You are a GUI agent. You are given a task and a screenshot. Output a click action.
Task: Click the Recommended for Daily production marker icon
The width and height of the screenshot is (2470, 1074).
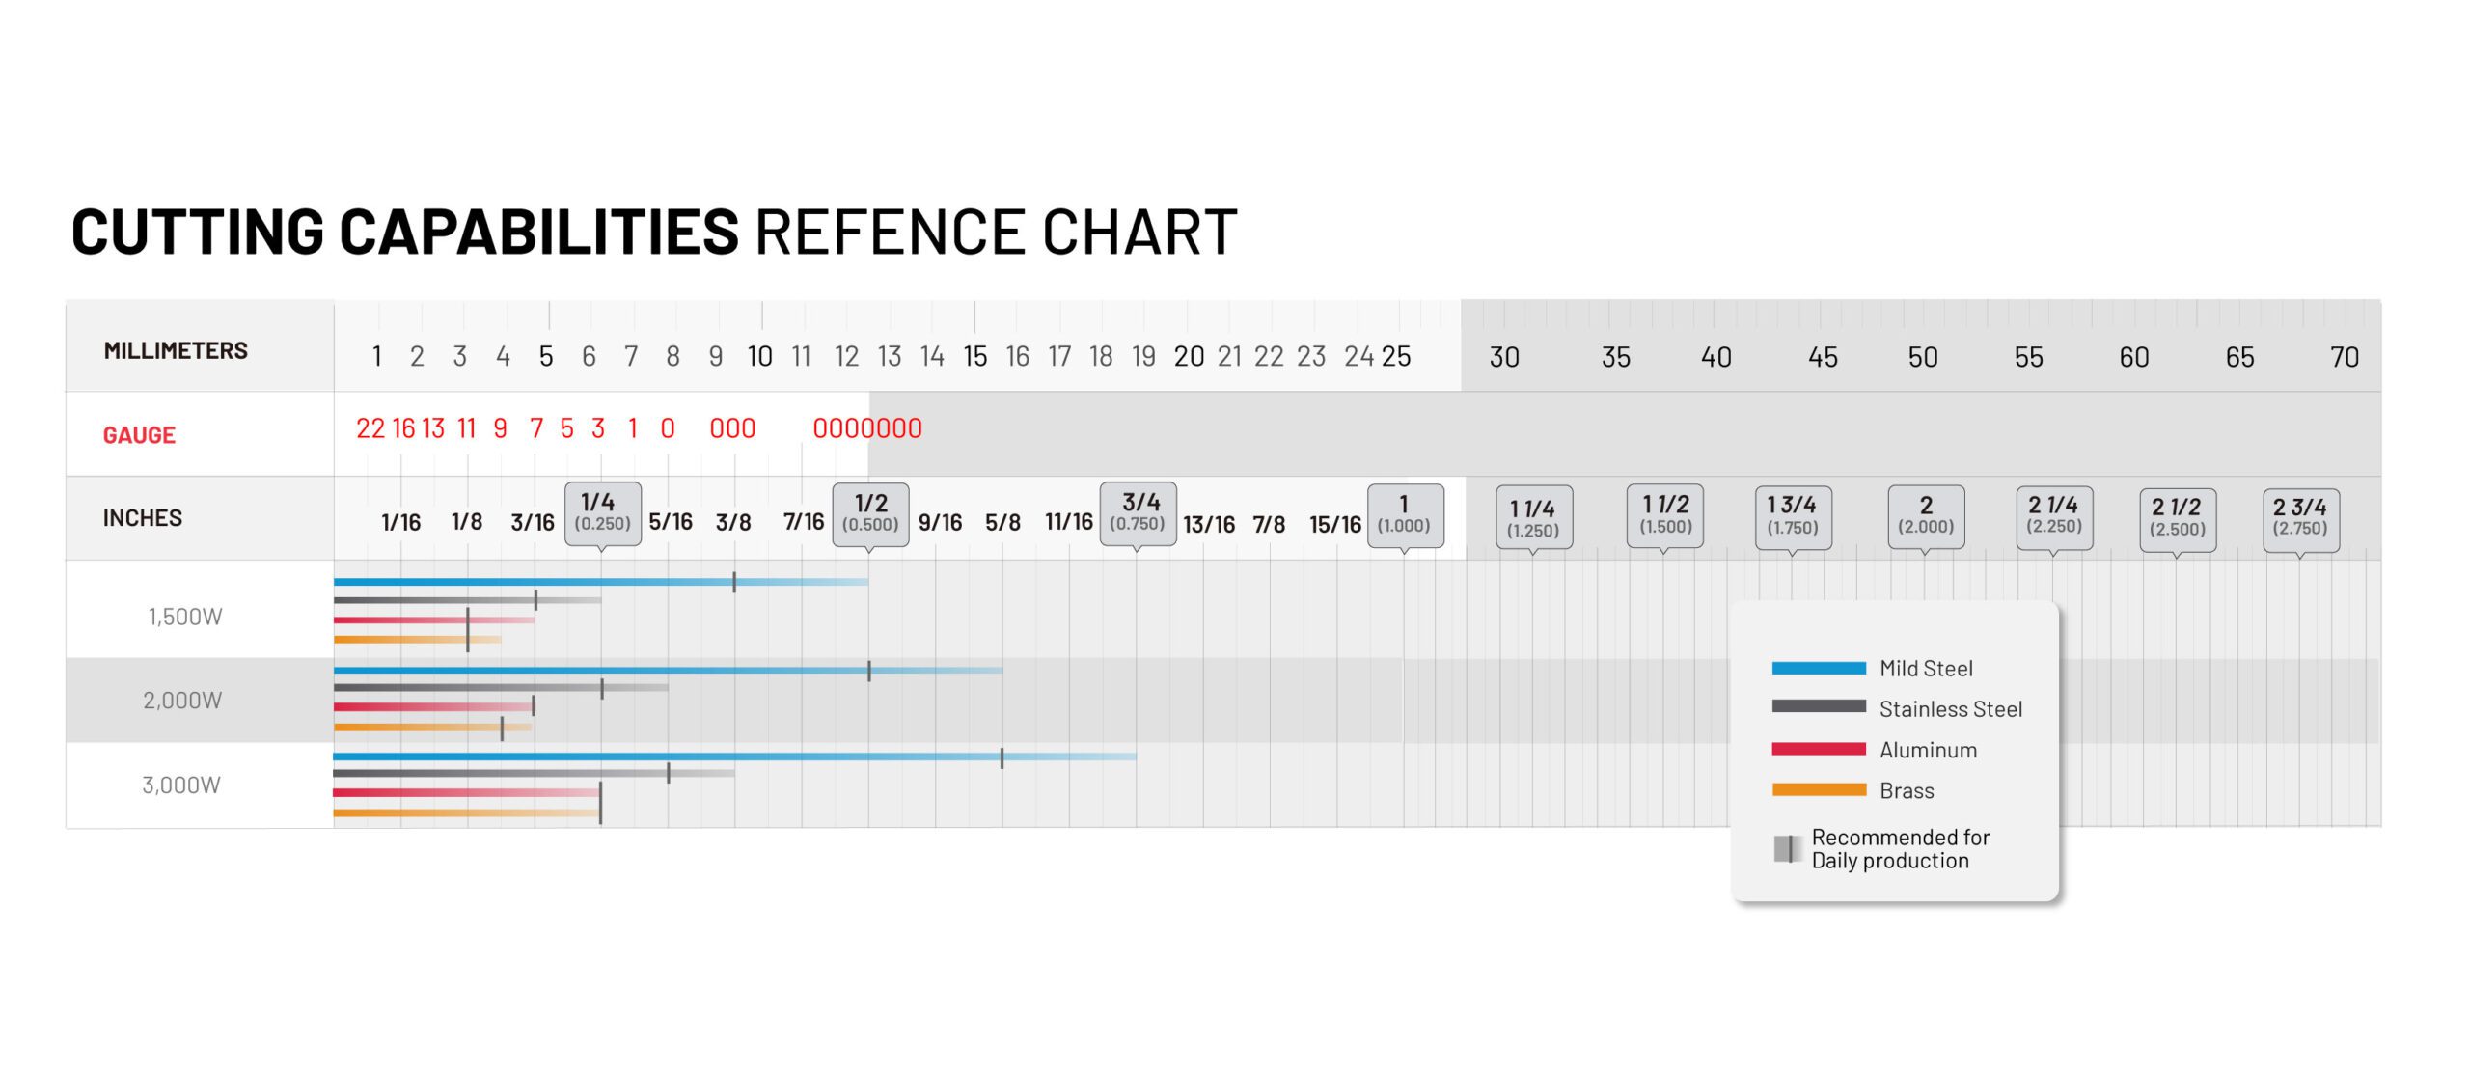coord(1787,848)
